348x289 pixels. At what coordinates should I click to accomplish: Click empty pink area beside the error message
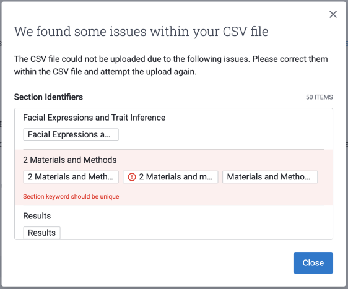click(222, 197)
